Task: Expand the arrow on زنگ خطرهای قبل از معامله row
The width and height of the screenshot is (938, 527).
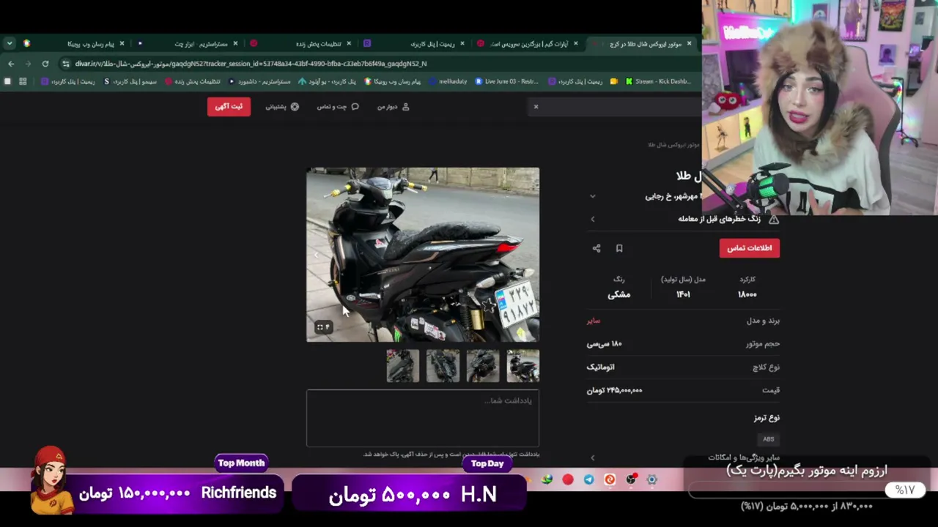Action: 593,219
